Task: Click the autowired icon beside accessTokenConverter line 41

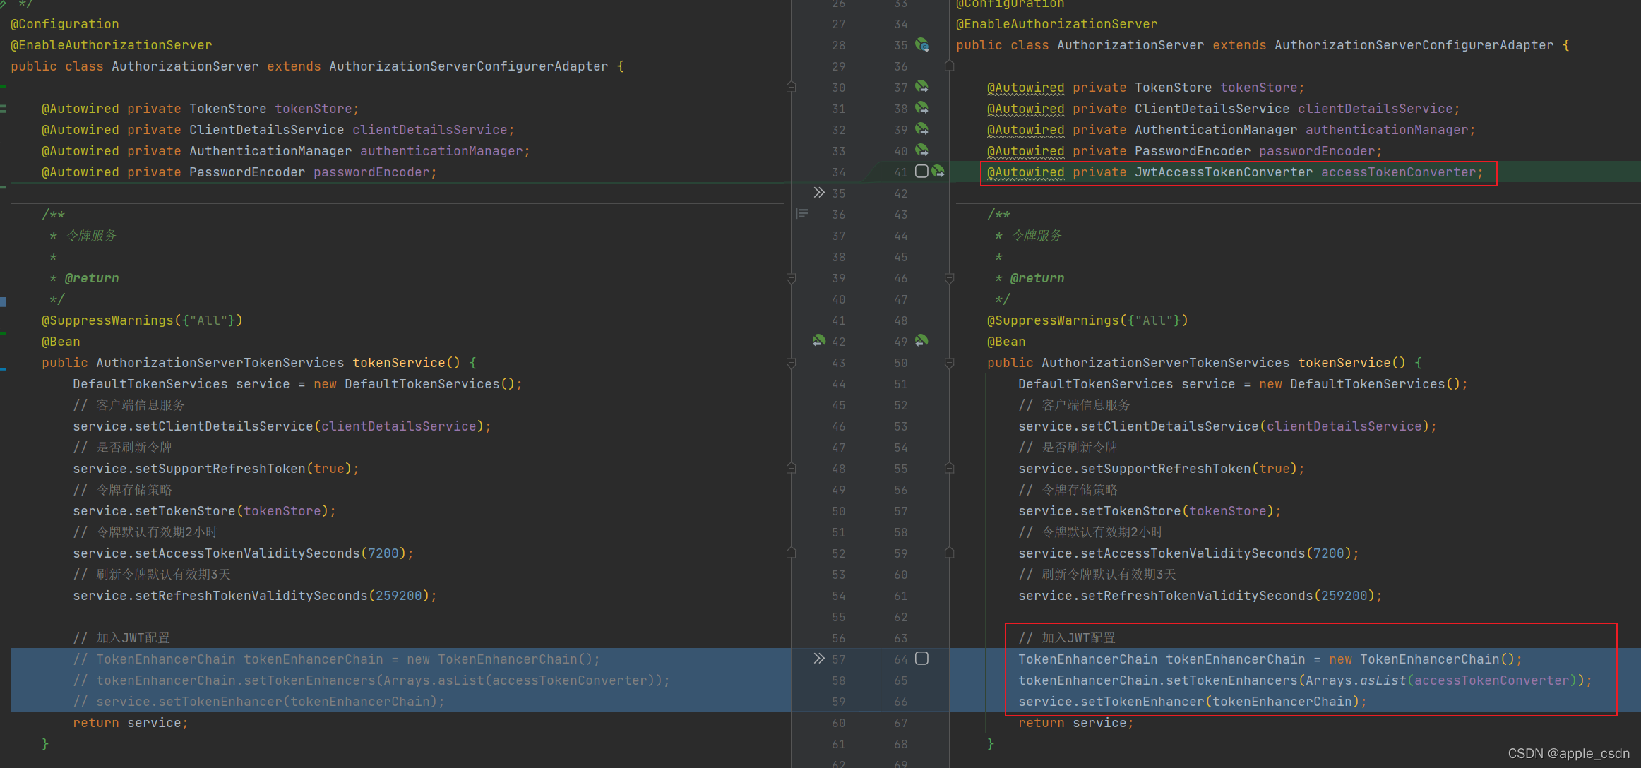Action: [938, 172]
